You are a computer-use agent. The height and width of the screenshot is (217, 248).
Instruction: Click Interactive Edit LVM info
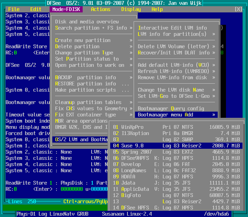[172, 28]
